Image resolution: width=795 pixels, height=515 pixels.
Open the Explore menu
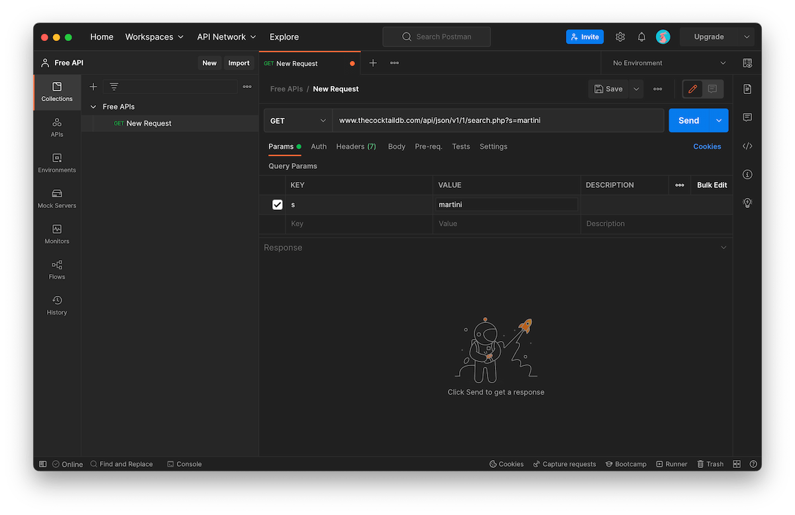[x=284, y=37]
